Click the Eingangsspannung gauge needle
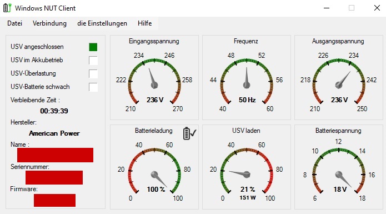The image size is (386, 214). (153, 78)
